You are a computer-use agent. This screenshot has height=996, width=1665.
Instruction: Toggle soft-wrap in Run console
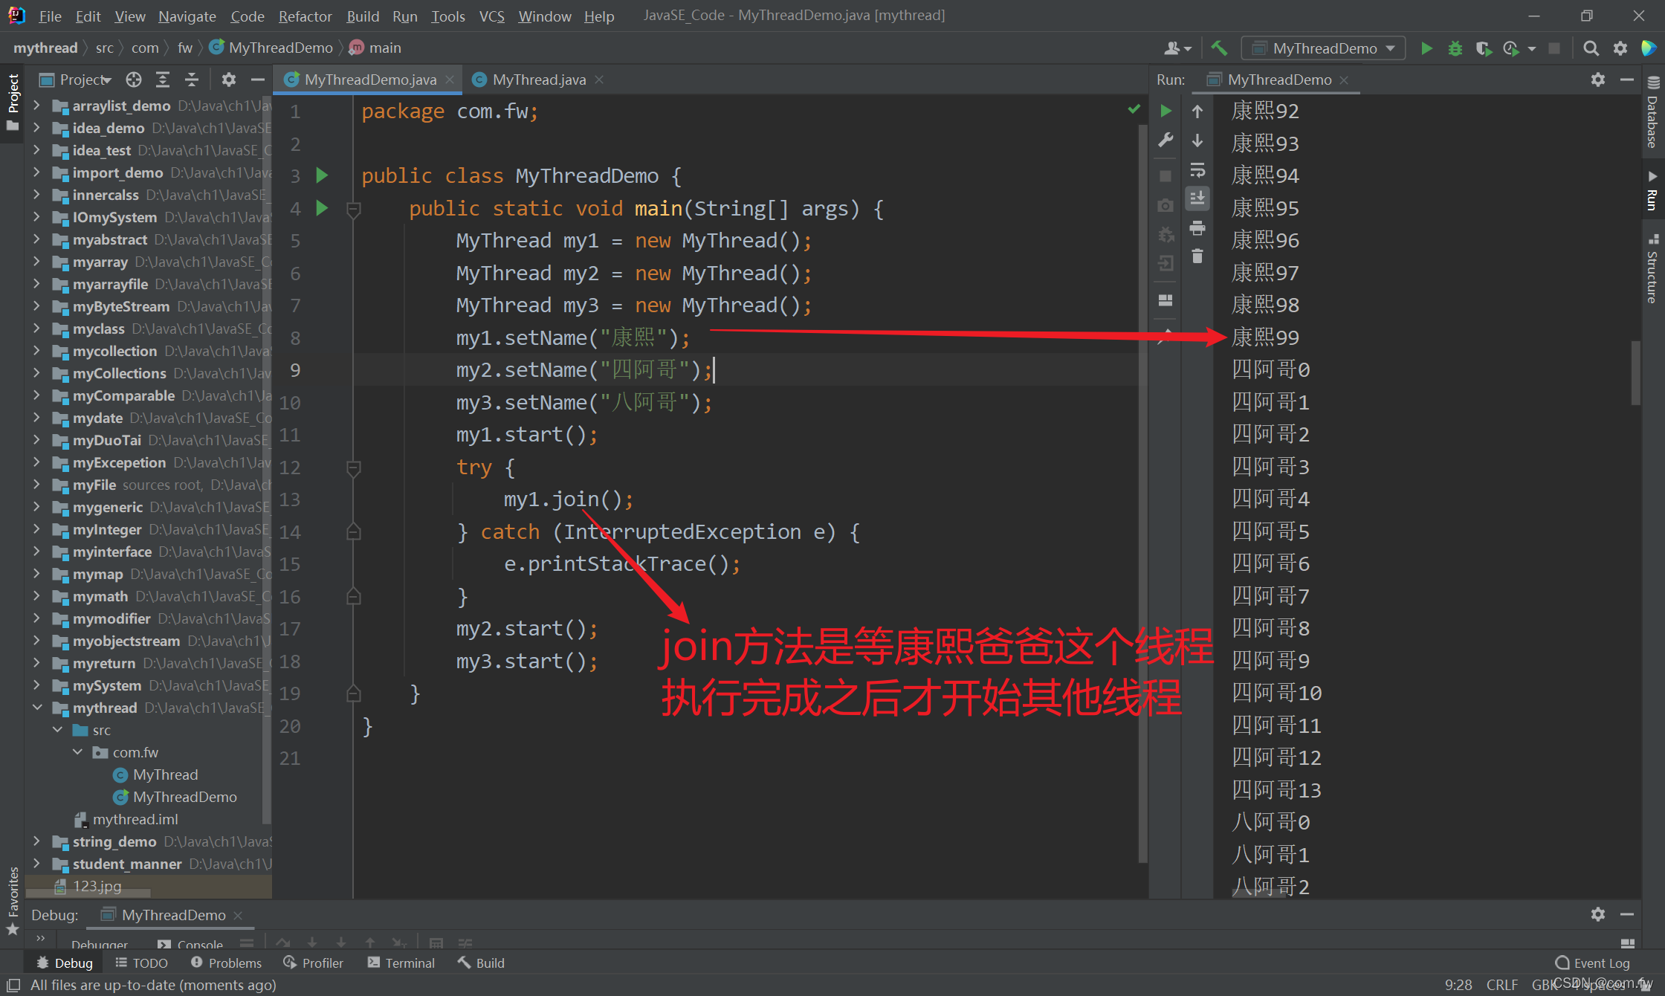(1197, 170)
